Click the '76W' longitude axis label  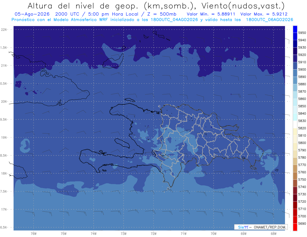pyautogui.click(x=34, y=233)
